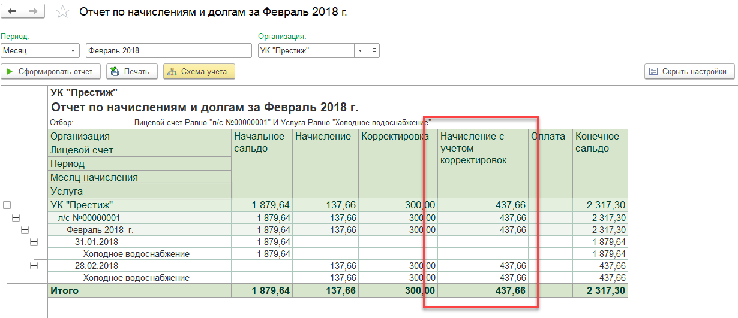Click Сформировать отчет button

click(x=50, y=72)
